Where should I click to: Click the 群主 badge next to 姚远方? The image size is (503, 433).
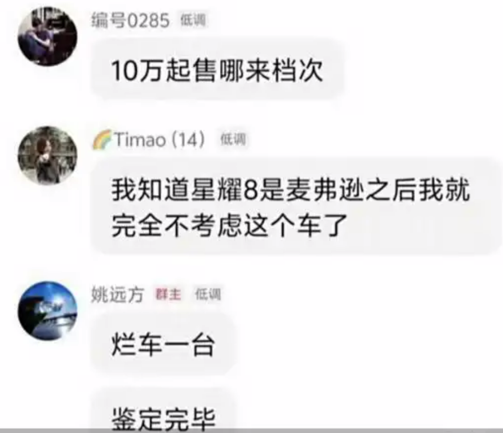point(168,294)
